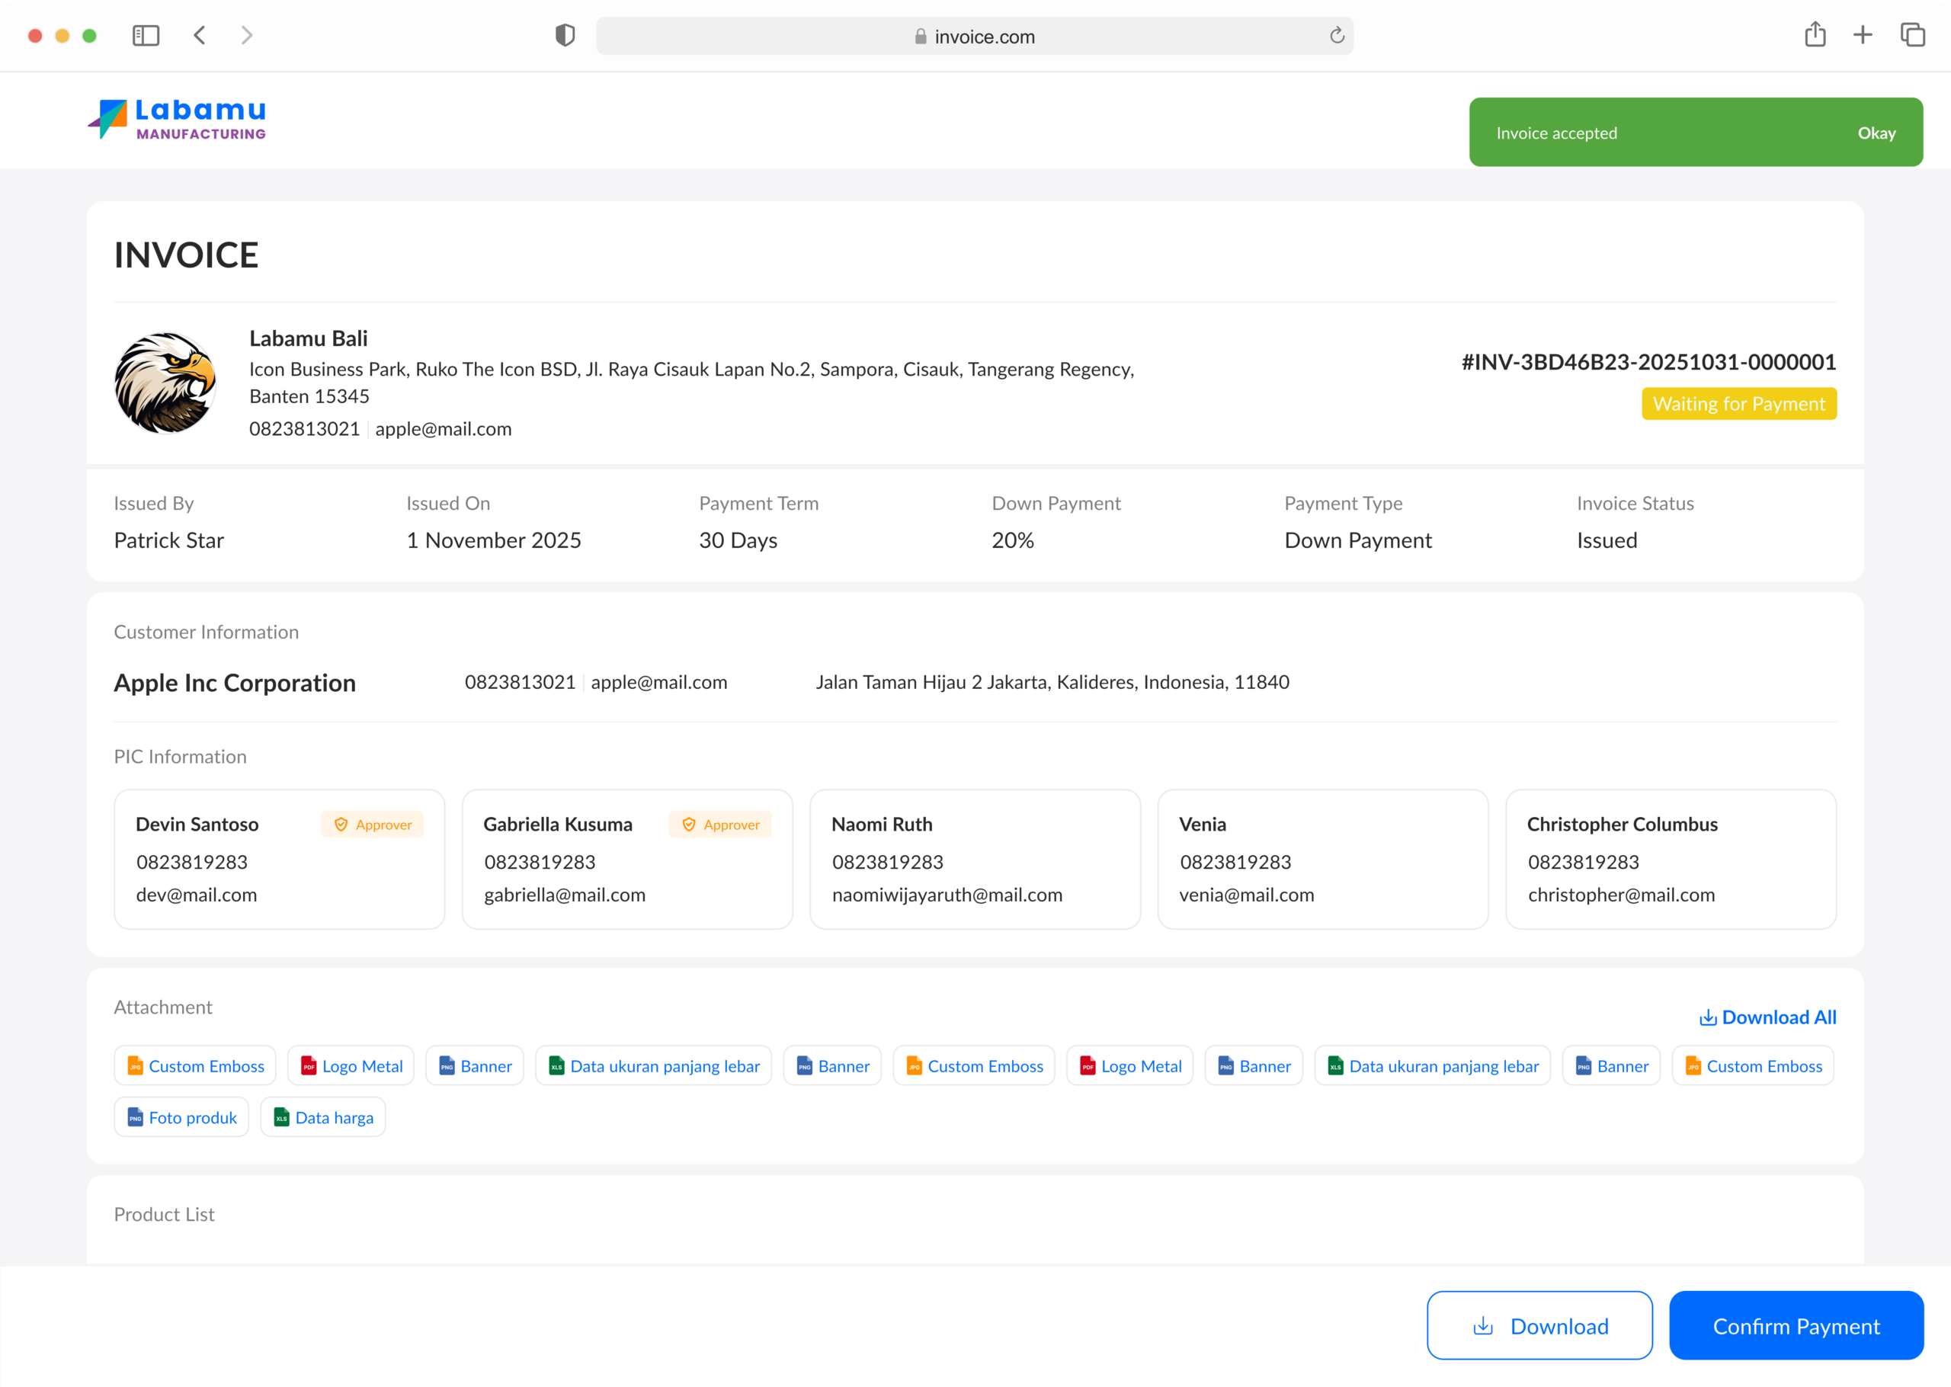Click the sidebar toggle icon in browser
Image resolution: width=1951 pixels, height=1387 pixels.
coord(146,35)
